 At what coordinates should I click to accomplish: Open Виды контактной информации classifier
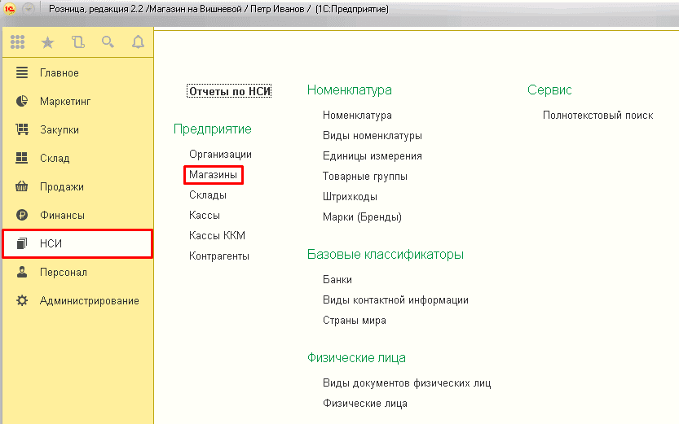(x=395, y=300)
